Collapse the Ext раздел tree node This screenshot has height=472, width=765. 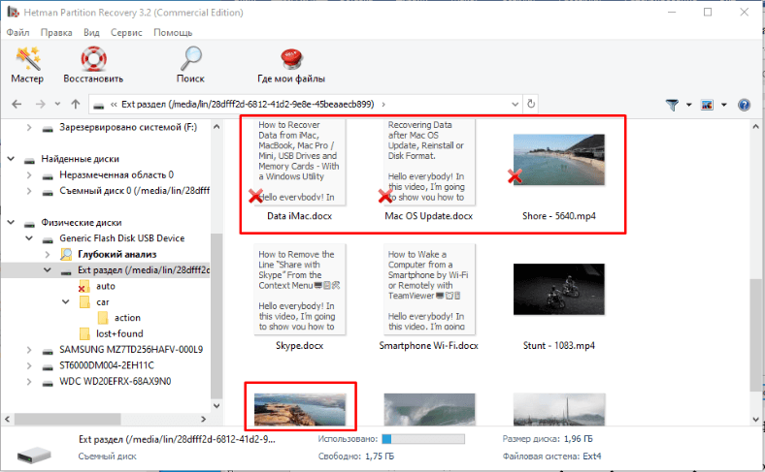[48, 269]
